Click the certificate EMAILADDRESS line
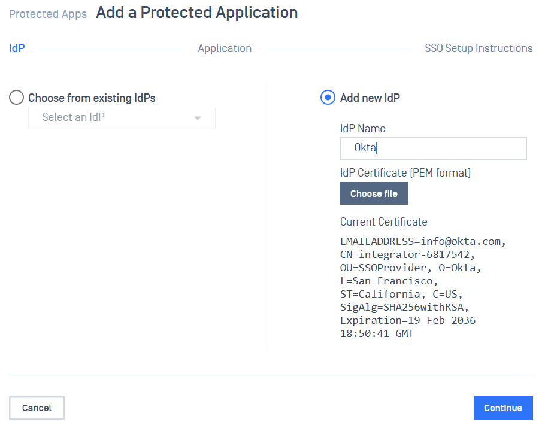The height and width of the screenshot is (434, 551). (423, 242)
